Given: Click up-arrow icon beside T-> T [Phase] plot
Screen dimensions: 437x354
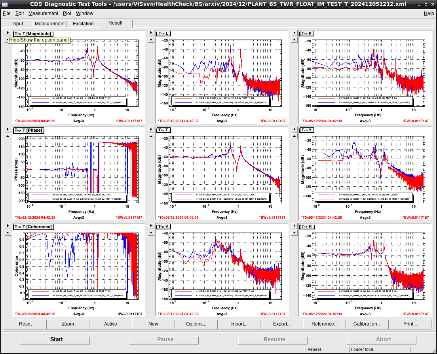Looking at the screenshot, I should [x=8, y=136].
